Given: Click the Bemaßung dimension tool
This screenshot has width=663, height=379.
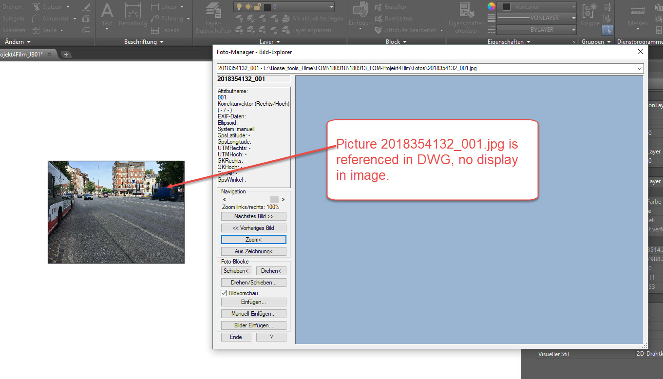Looking at the screenshot, I should point(133,17).
